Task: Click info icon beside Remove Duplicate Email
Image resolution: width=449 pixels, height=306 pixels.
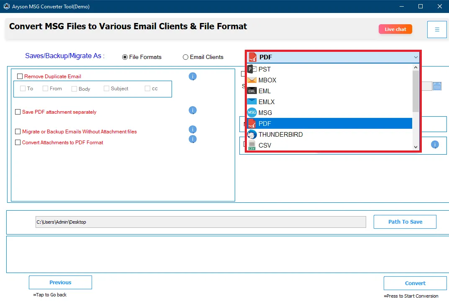Action: pyautogui.click(x=193, y=76)
